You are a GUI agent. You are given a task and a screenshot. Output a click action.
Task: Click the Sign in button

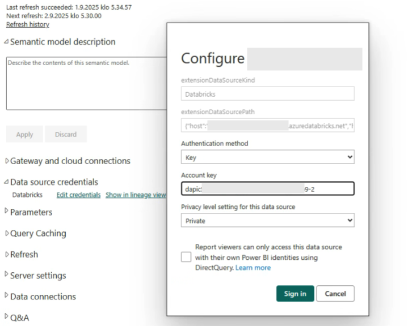tap(295, 294)
